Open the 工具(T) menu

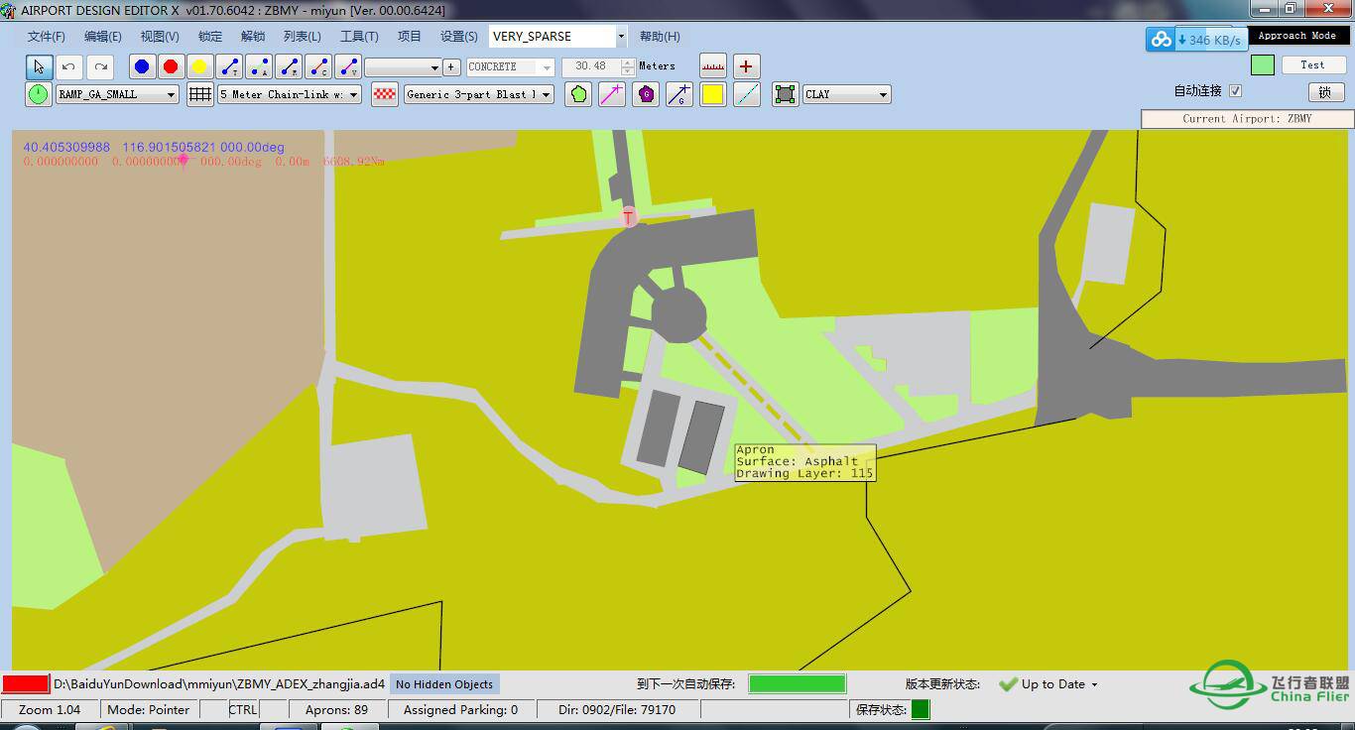click(359, 37)
